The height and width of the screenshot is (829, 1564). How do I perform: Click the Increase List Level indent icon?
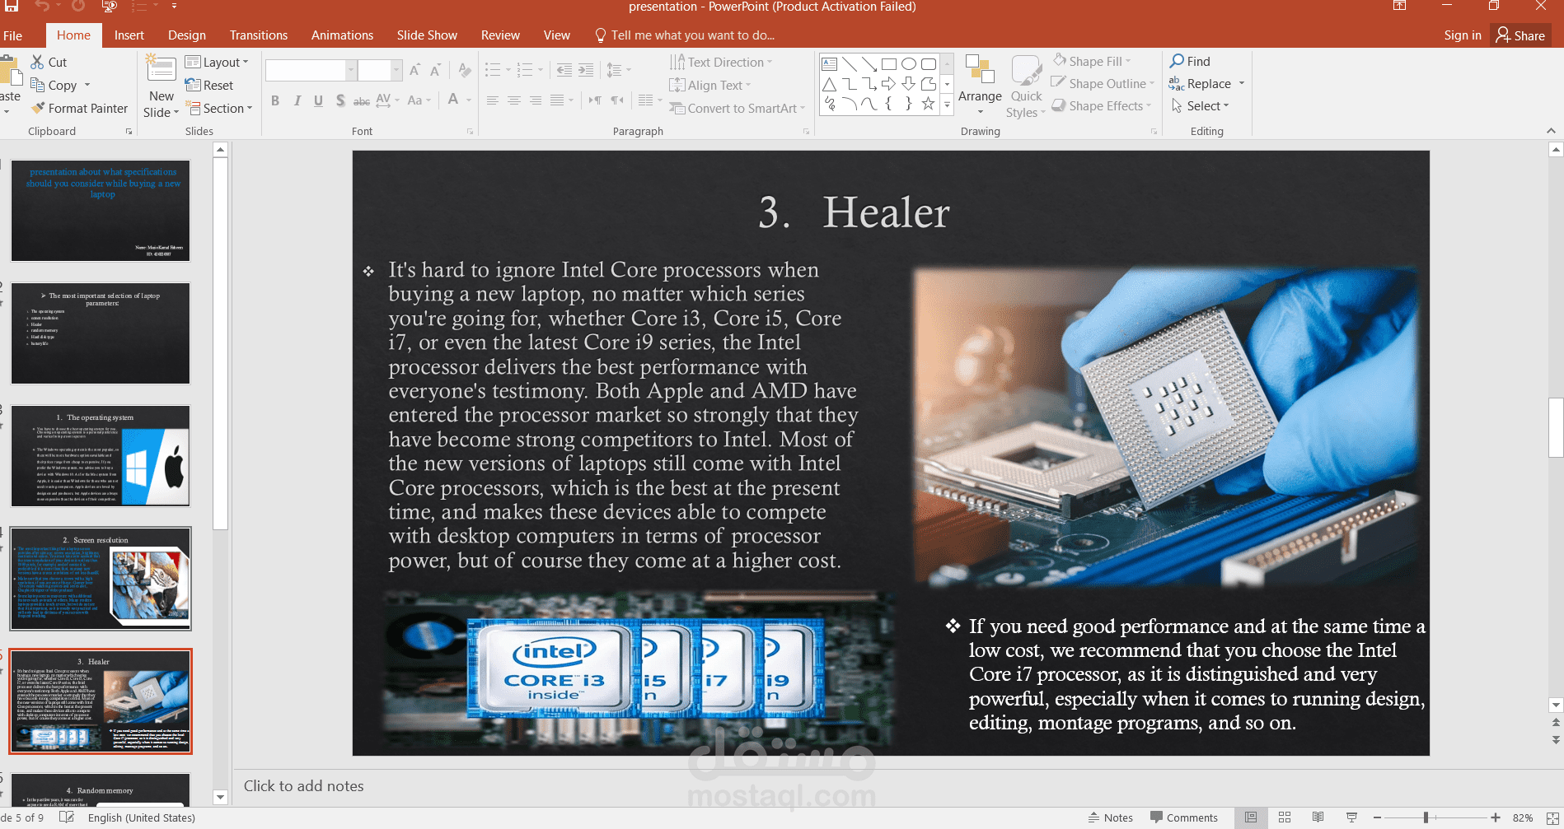click(585, 70)
